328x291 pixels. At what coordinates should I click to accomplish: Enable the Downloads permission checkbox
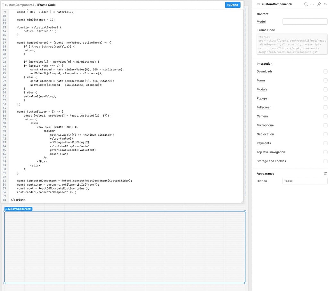[x=325, y=71]
